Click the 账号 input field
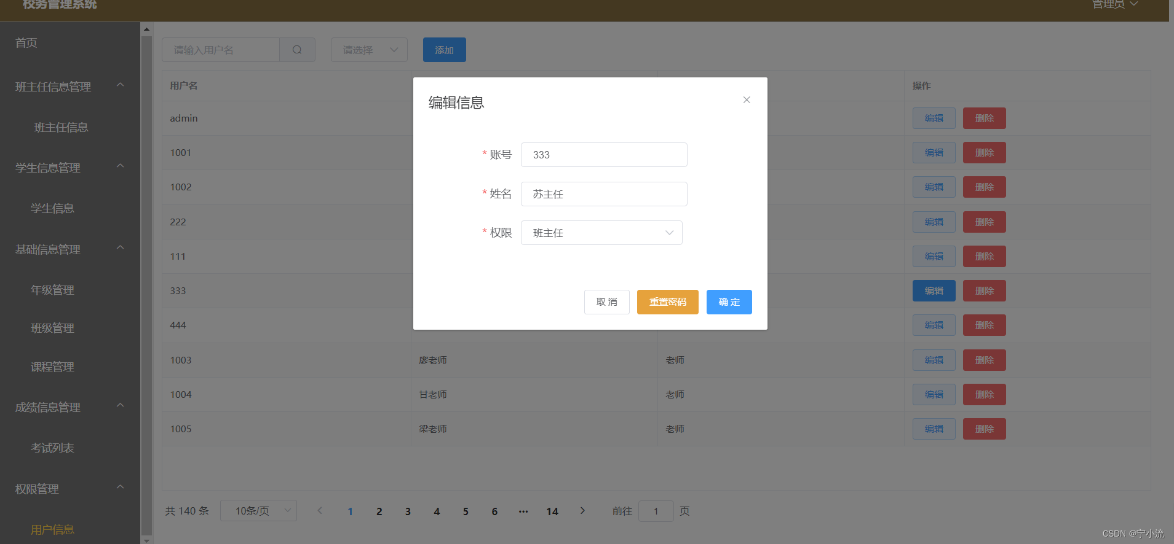The width and height of the screenshot is (1174, 544). pos(604,155)
